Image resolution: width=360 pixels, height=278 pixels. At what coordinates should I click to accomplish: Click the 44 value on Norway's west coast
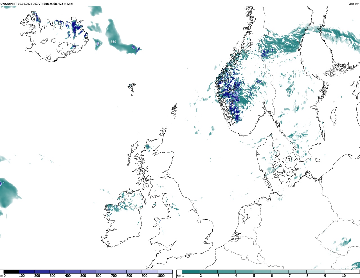(x=223, y=82)
